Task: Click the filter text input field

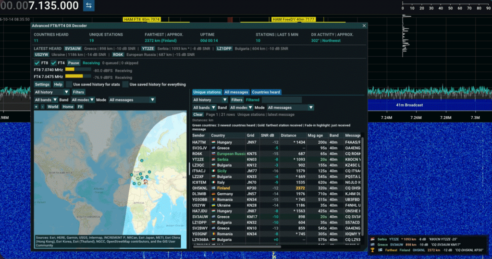Action: coord(282,100)
